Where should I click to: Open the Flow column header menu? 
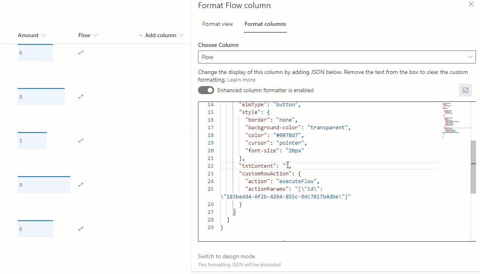click(88, 35)
